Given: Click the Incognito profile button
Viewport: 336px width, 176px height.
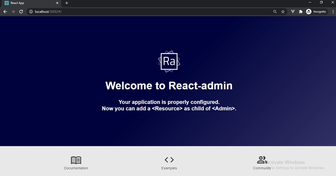Looking at the screenshot, I should click(x=317, y=12).
